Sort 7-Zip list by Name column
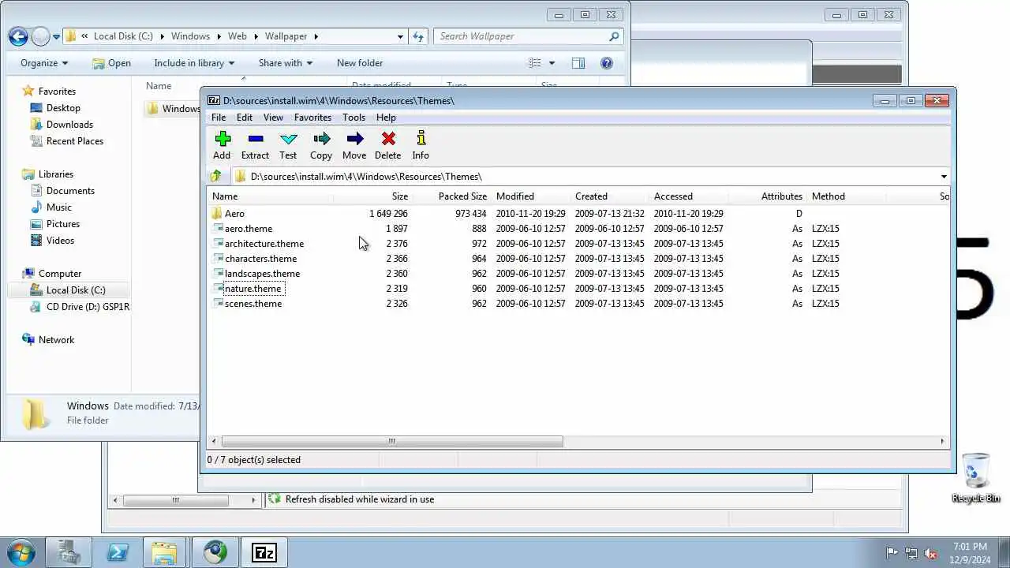Viewport: 1010px width, 568px height. [x=271, y=196]
